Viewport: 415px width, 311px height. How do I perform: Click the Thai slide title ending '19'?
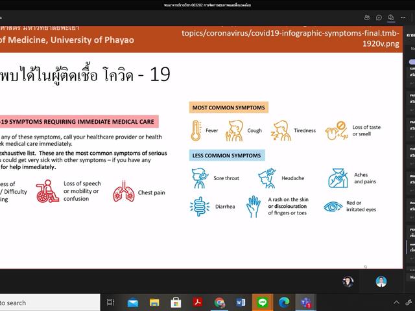(x=85, y=75)
